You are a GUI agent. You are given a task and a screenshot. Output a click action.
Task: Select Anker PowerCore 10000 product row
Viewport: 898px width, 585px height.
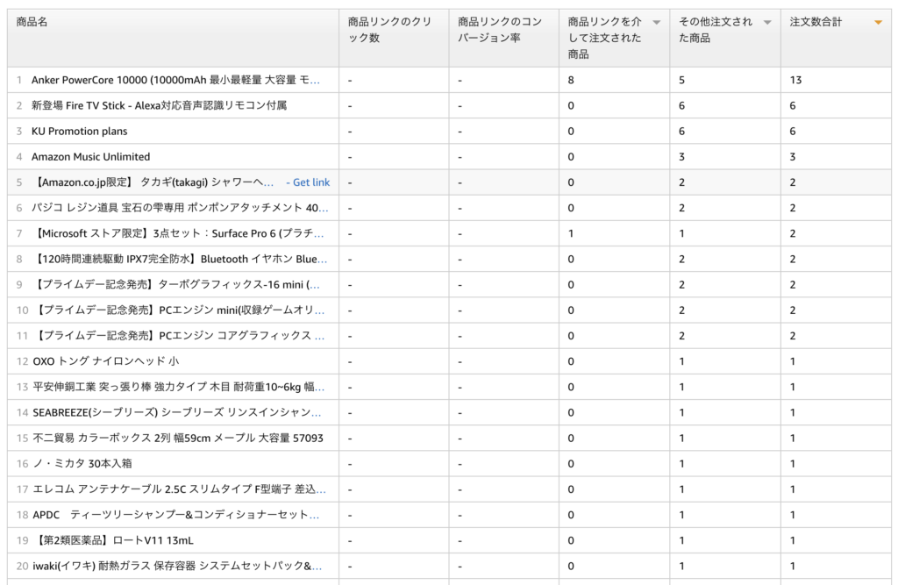449,80
